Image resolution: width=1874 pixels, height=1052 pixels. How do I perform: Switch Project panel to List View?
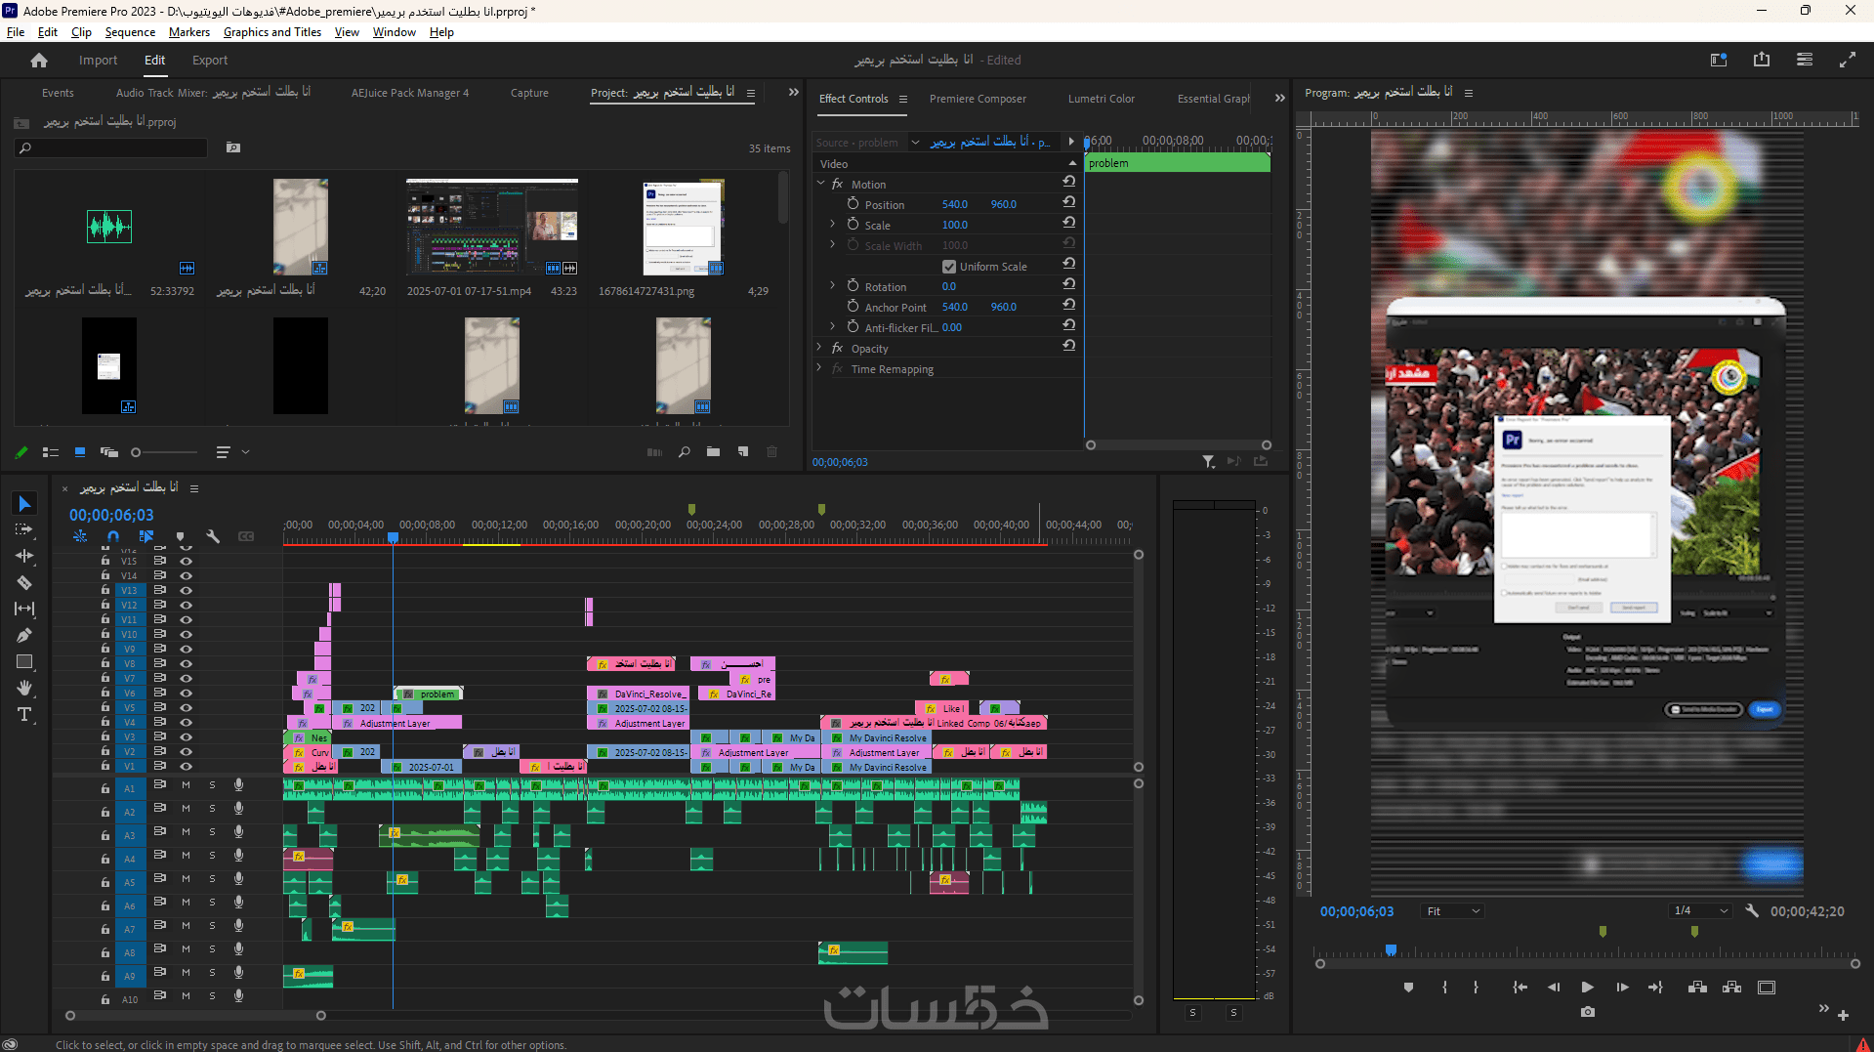pos(51,452)
